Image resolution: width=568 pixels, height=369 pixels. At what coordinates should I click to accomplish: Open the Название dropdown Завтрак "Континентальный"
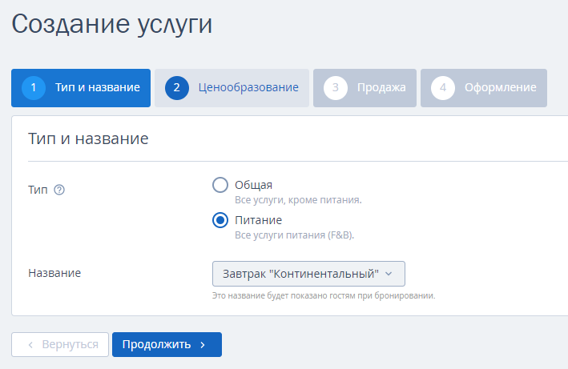pos(308,274)
